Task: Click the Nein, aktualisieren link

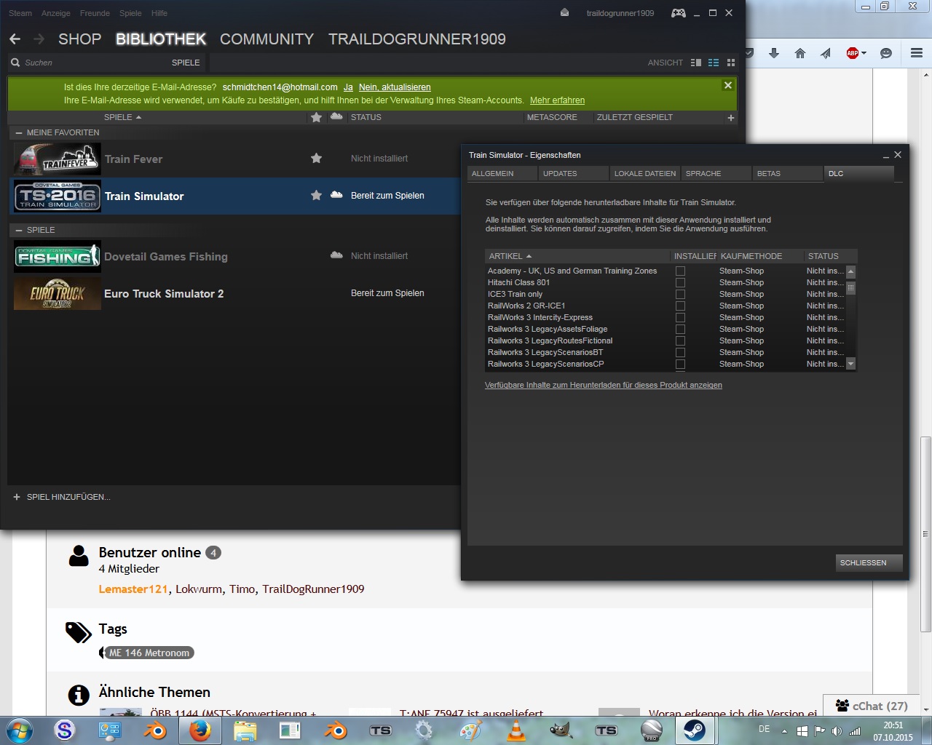Action: [395, 87]
